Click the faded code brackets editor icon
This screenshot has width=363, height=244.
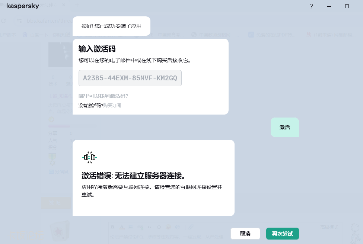pos(159,227)
